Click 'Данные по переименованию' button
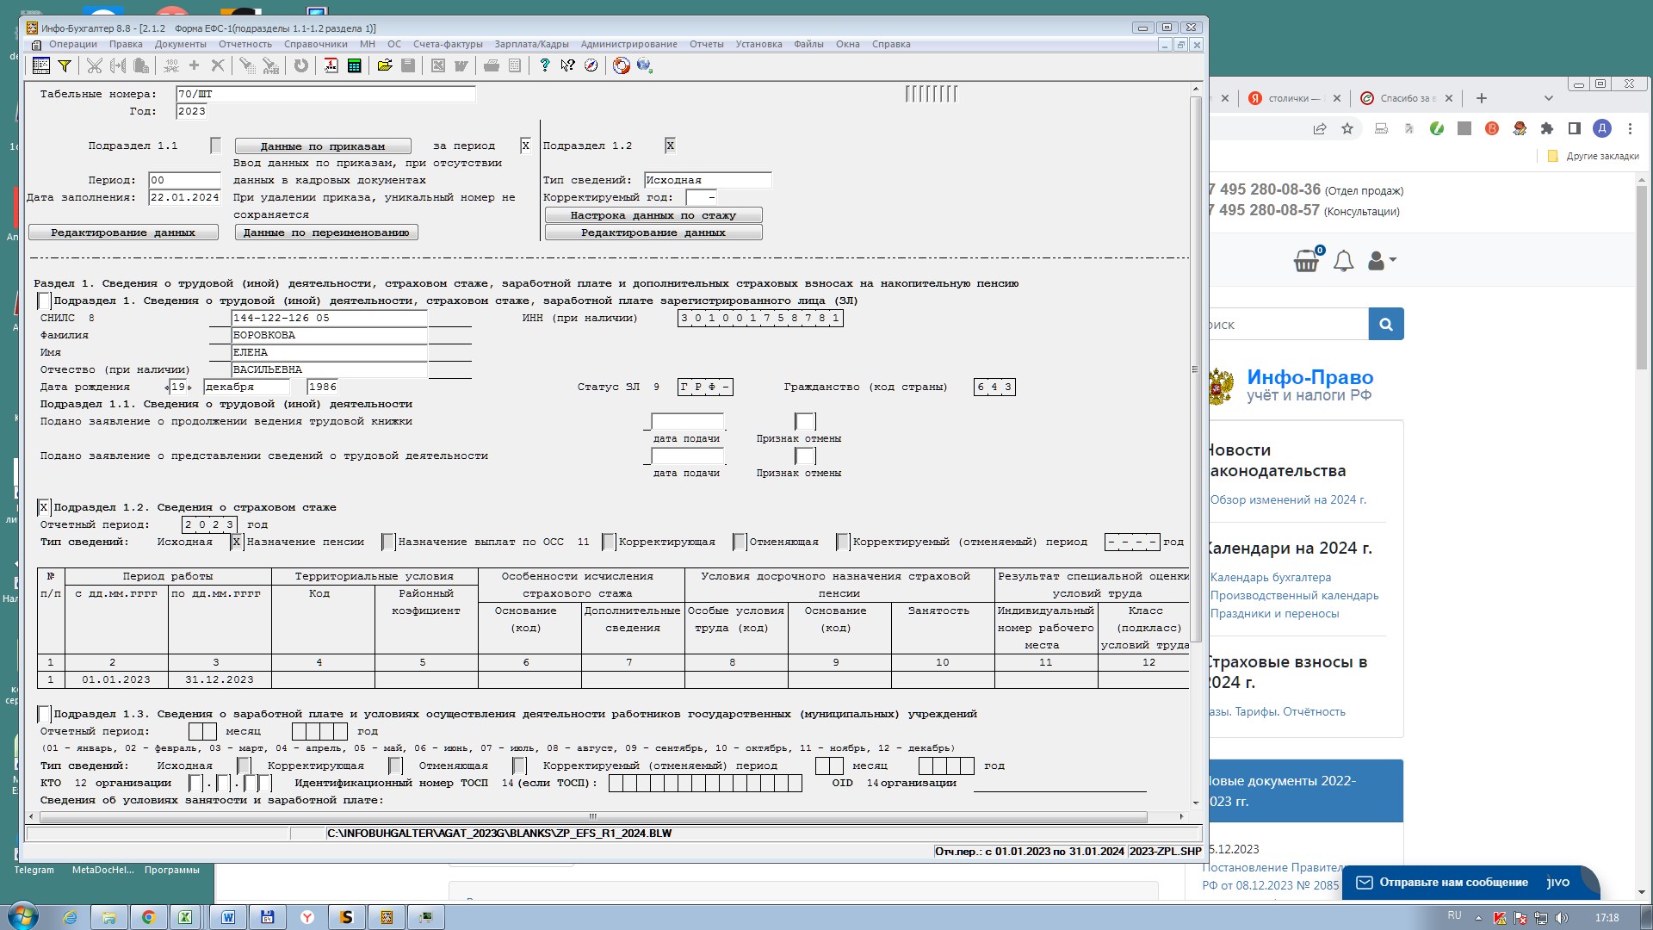The image size is (1653, 930). 326,232
